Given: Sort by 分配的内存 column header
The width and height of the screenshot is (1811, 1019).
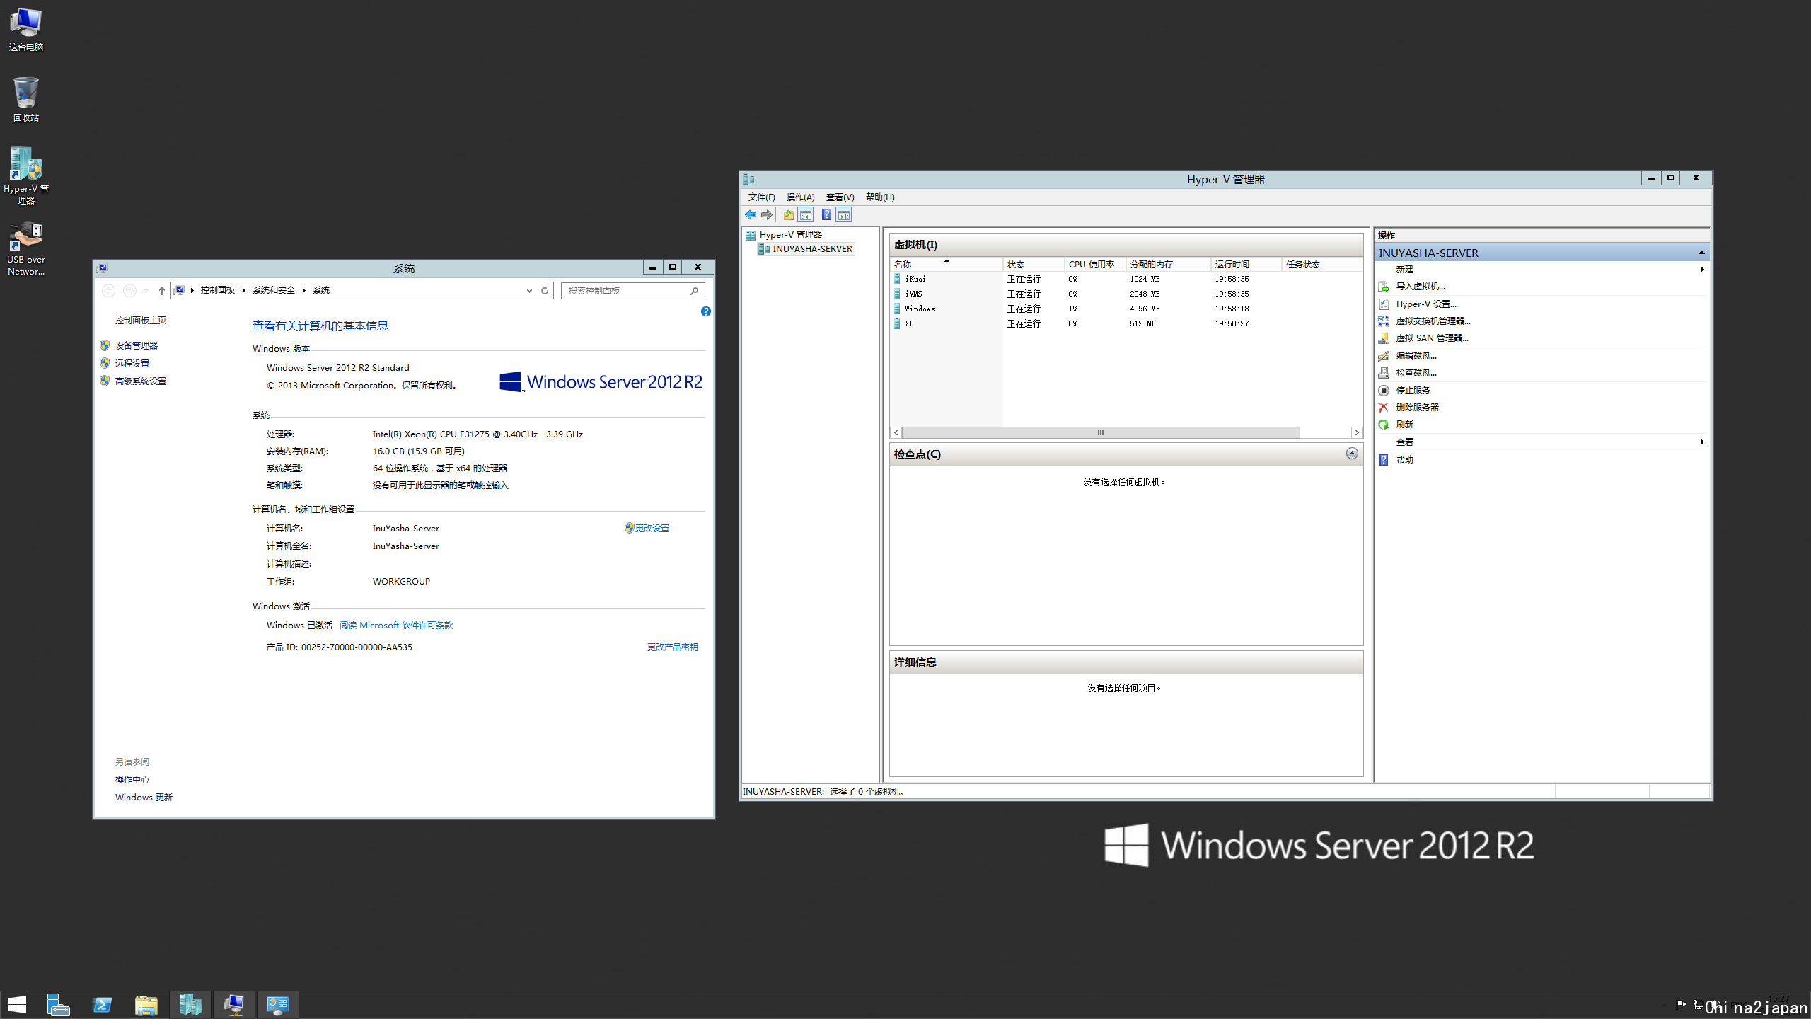Looking at the screenshot, I should [1168, 264].
